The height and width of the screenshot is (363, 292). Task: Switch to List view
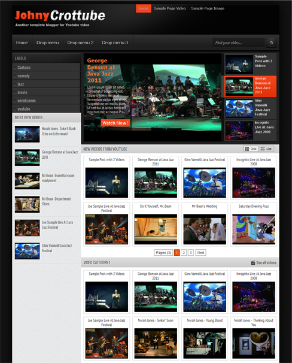coord(266,149)
